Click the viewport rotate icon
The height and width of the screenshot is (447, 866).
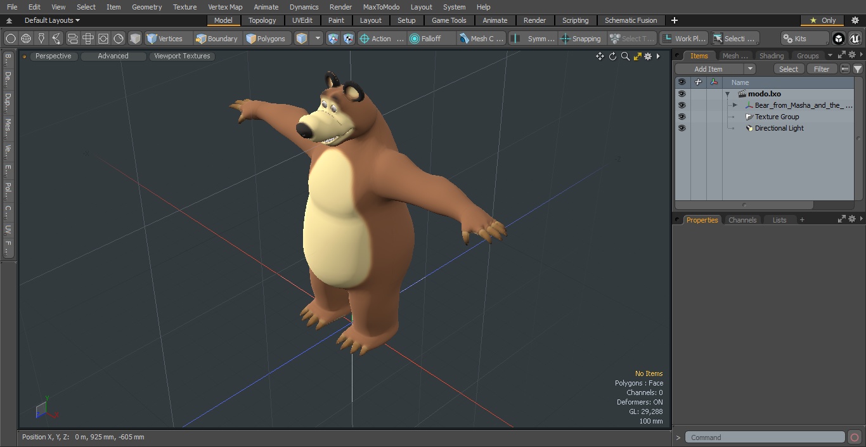612,56
